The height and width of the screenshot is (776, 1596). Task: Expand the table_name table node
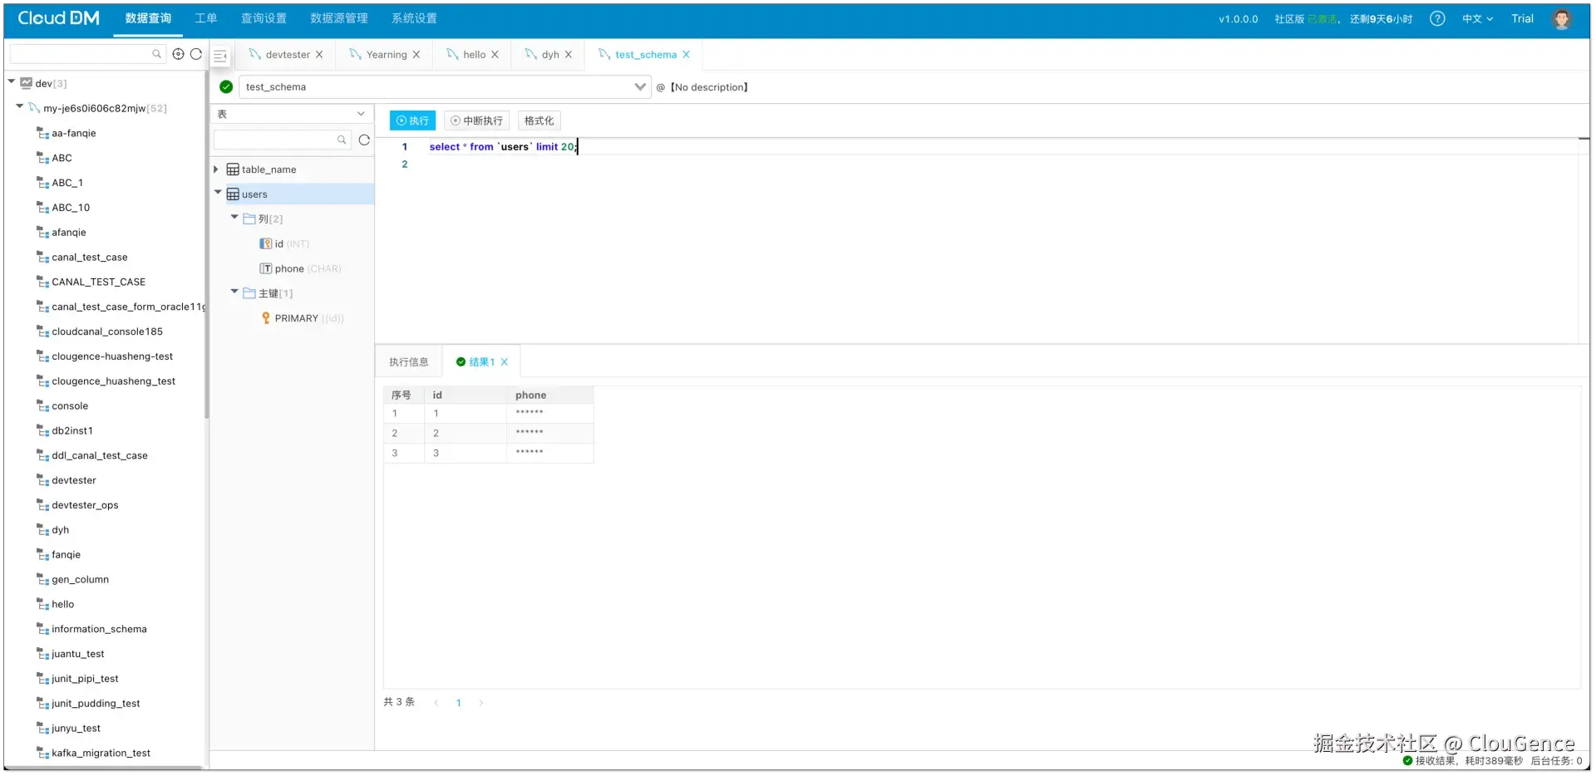[216, 169]
